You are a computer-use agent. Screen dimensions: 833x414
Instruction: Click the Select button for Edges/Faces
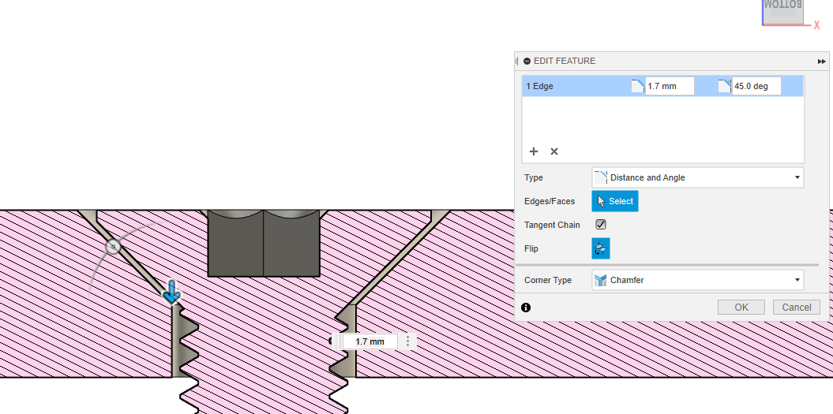615,201
